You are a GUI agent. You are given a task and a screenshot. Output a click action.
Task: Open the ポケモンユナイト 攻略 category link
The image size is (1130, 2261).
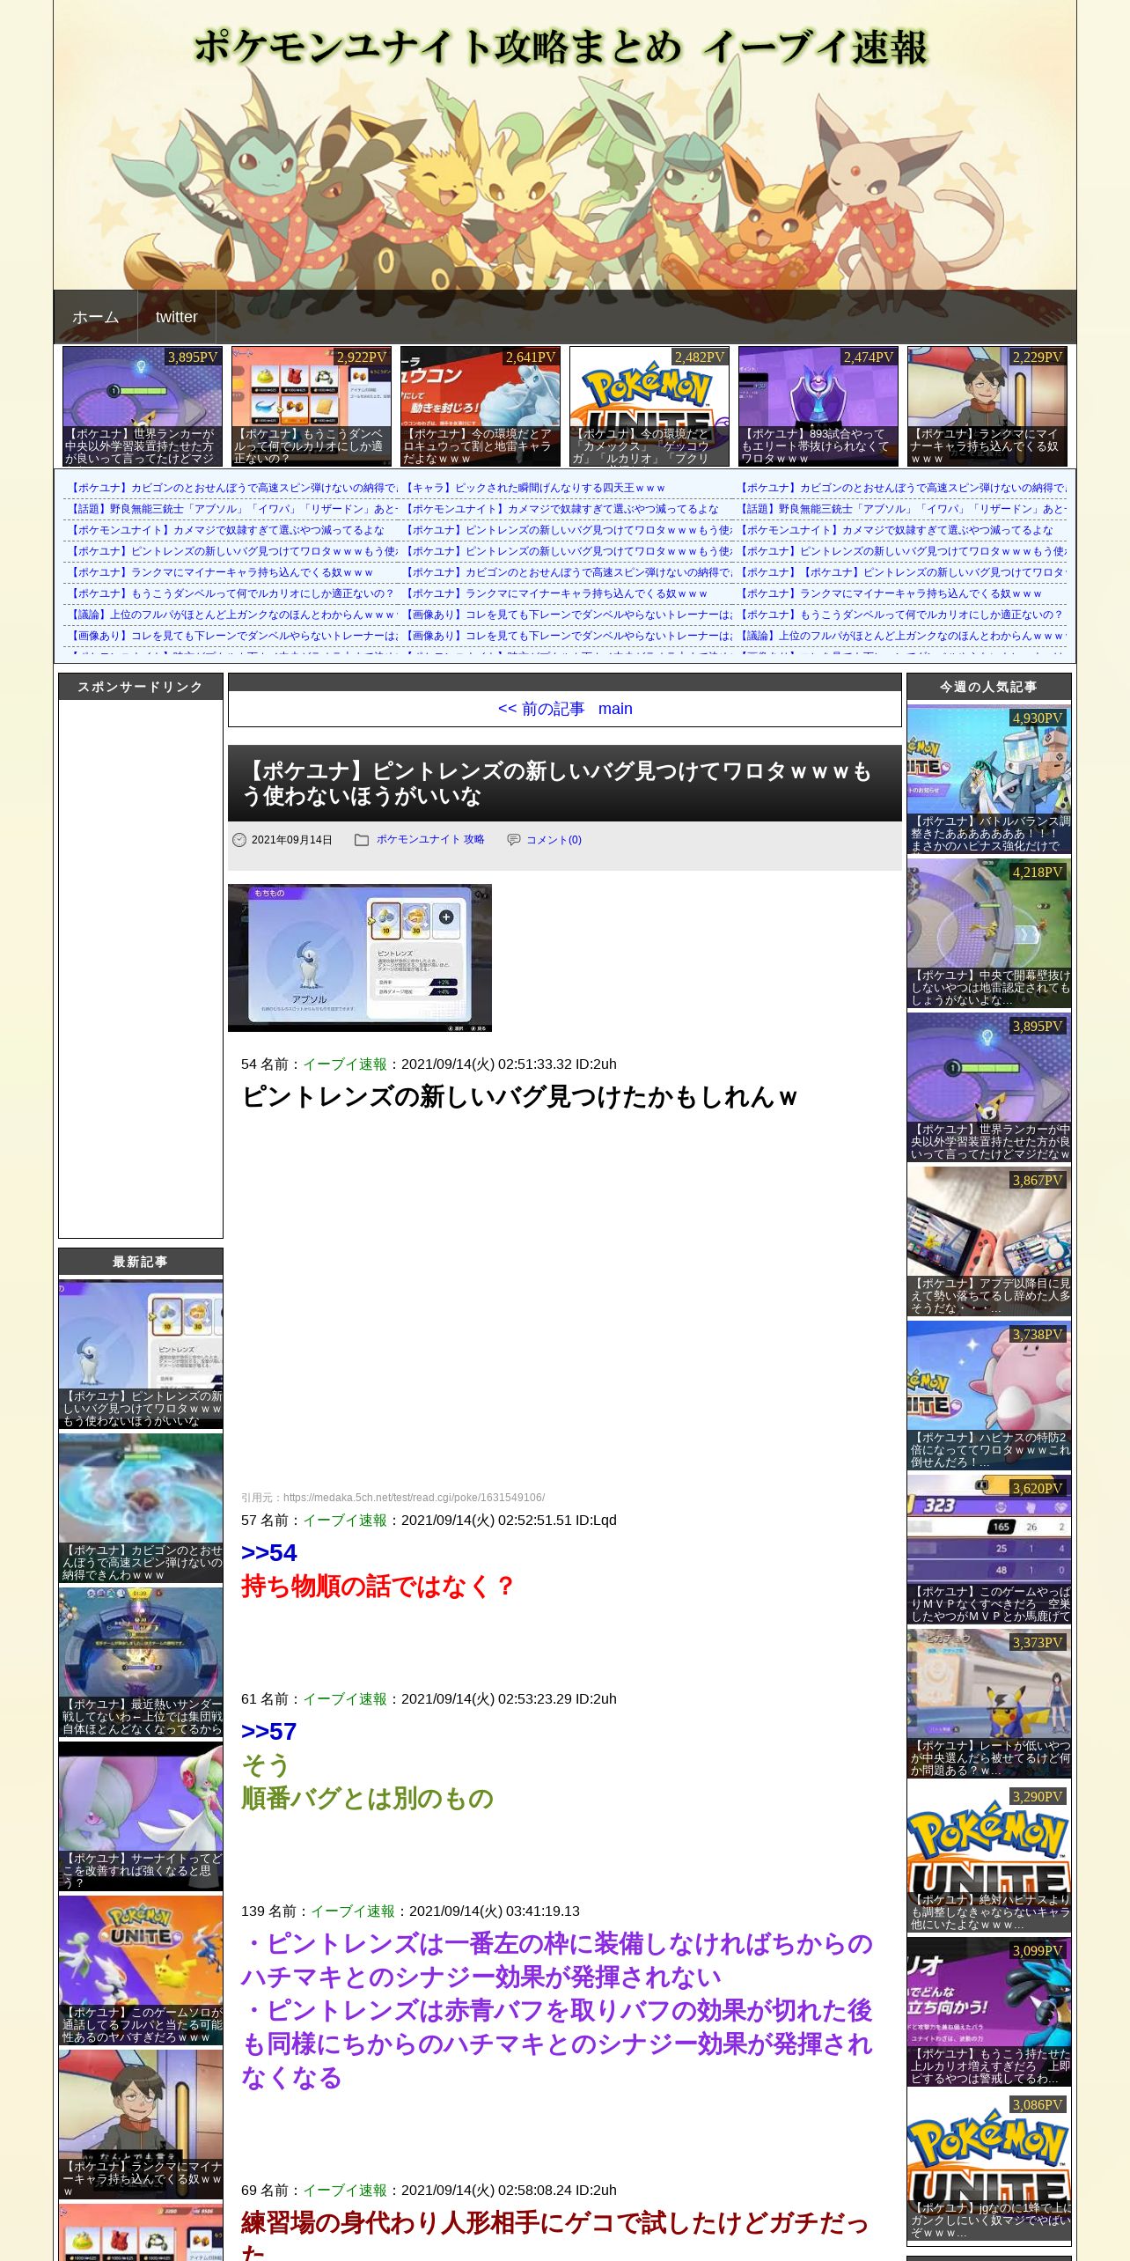pos(430,839)
